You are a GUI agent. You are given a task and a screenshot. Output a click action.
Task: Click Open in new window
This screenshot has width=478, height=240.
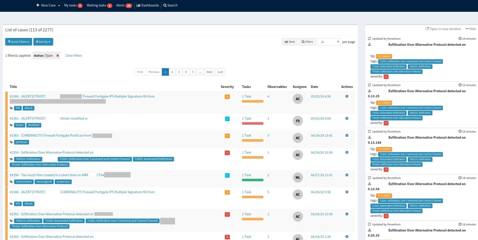coord(443,29)
